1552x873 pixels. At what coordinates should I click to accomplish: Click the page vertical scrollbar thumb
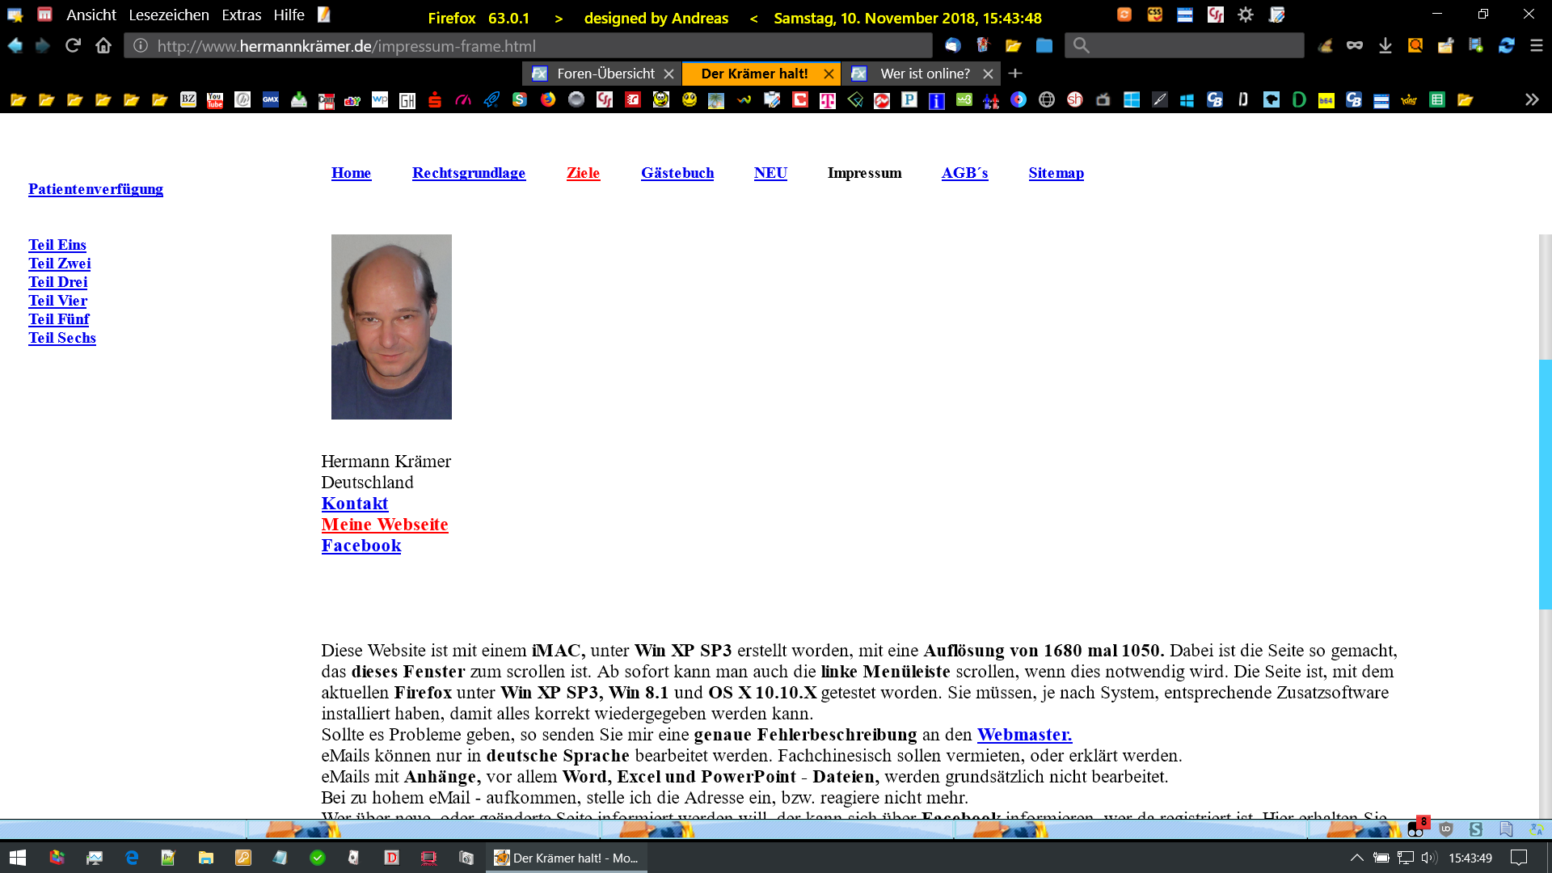[x=1545, y=483]
